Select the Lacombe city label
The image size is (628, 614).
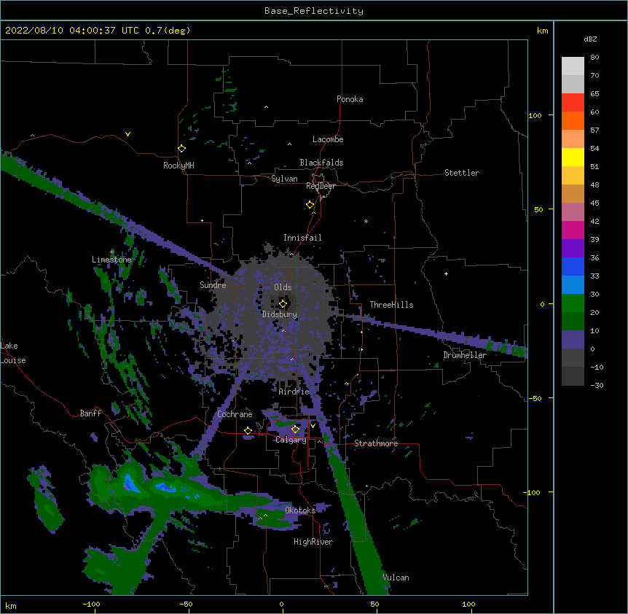(328, 139)
